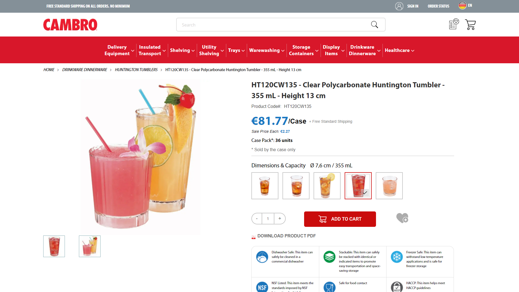This screenshot has height=292, width=519.
Task: Increase quantity with plus button
Action: [280, 218]
